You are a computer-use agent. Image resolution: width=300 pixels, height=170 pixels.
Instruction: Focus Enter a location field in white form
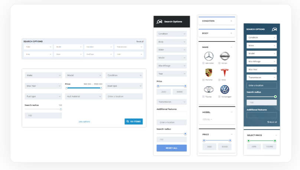point(124,96)
